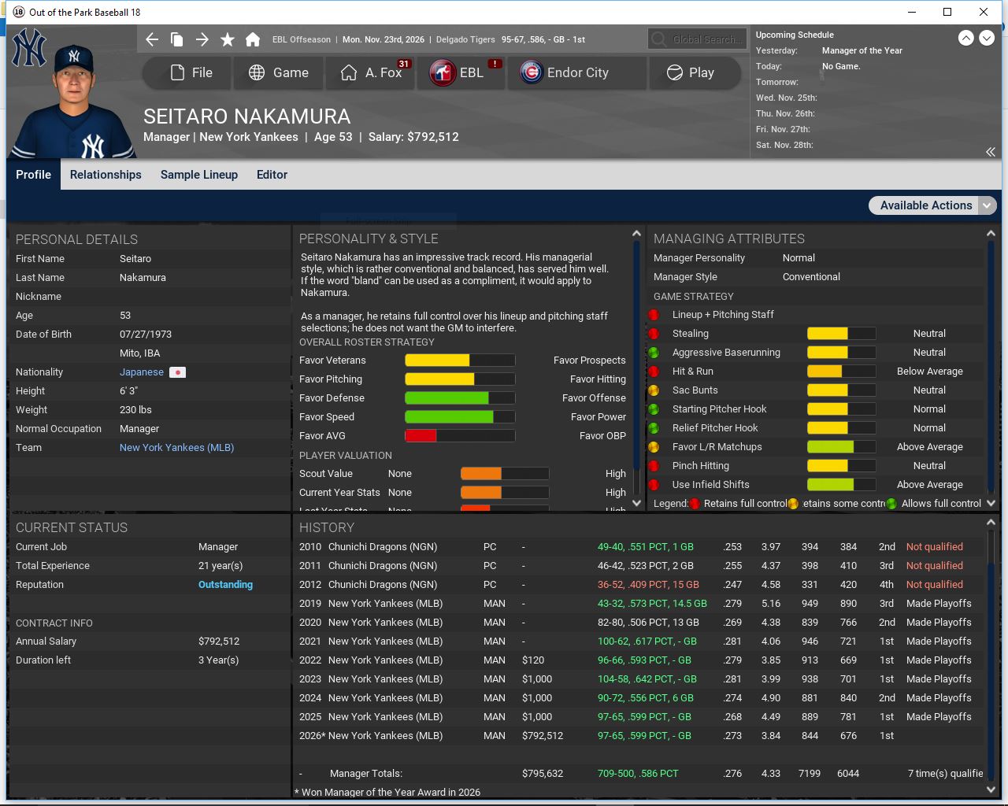The image size is (1008, 806).
Task: Toggle Favor L/R Matchups control indicator
Action: [654, 447]
